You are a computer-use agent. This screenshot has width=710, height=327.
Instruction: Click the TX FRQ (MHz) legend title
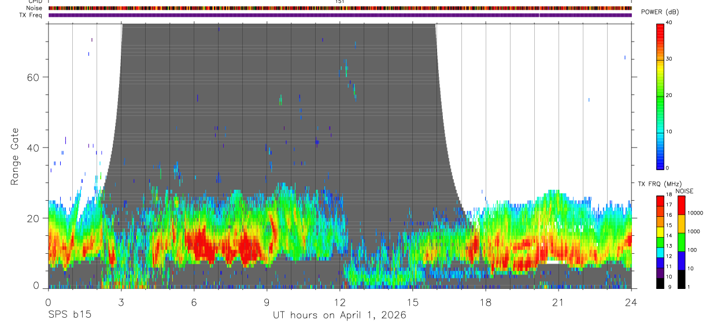point(660,184)
